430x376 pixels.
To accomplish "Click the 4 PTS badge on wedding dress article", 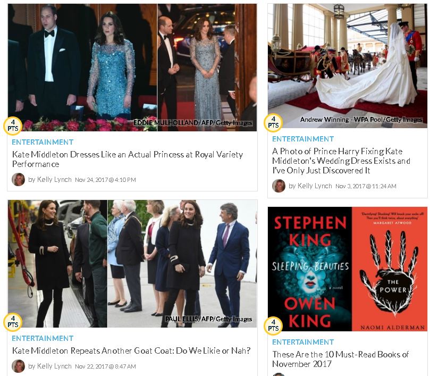I will click(x=273, y=123).
